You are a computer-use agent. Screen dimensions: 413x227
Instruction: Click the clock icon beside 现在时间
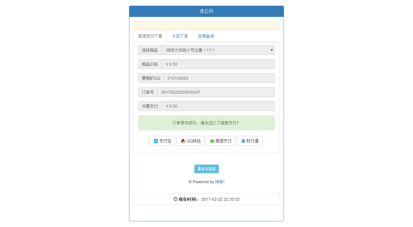(x=176, y=199)
